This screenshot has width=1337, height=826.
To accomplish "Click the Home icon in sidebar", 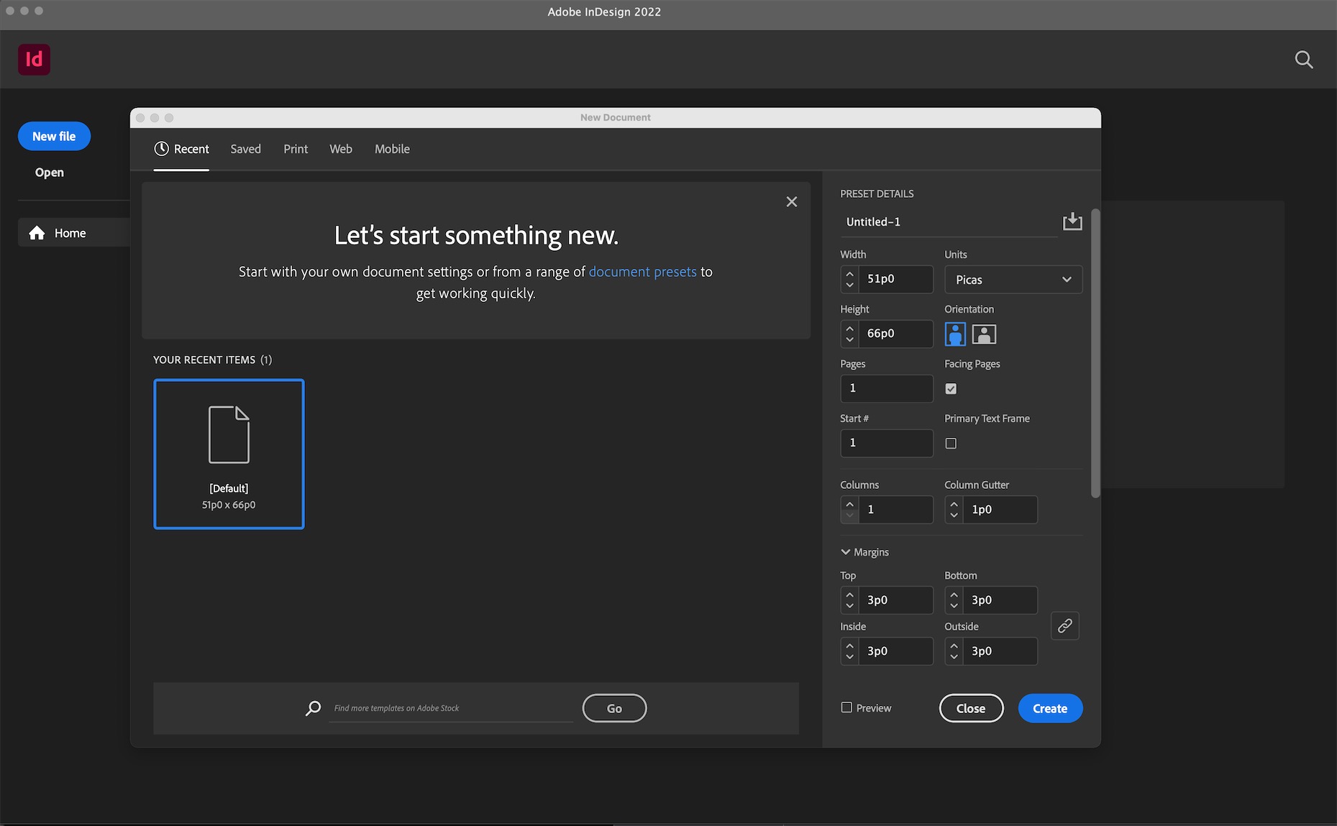I will (x=37, y=233).
